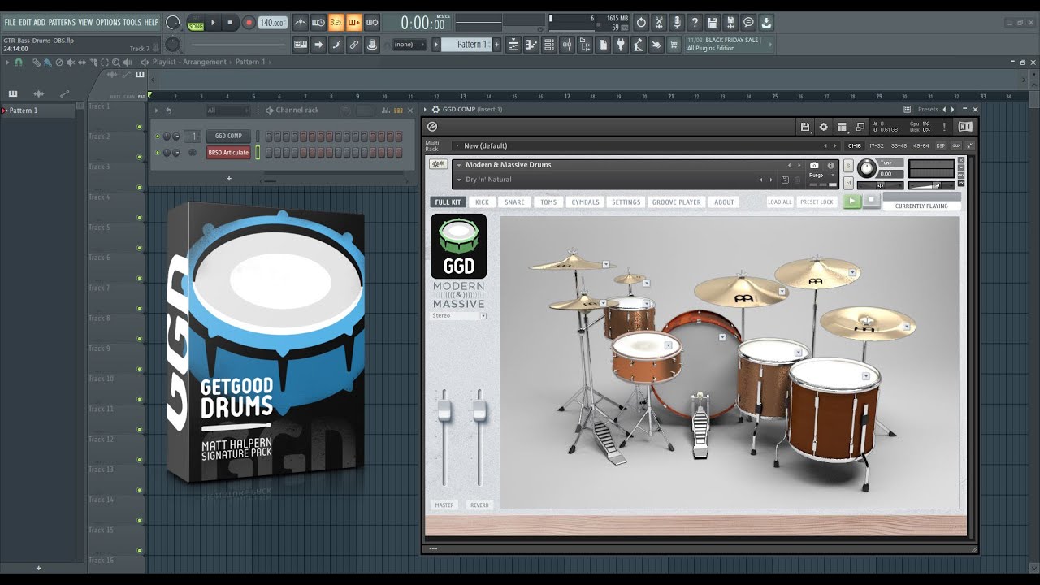Open the PATTERNS menu
The width and height of the screenshot is (1040, 585).
(x=62, y=22)
